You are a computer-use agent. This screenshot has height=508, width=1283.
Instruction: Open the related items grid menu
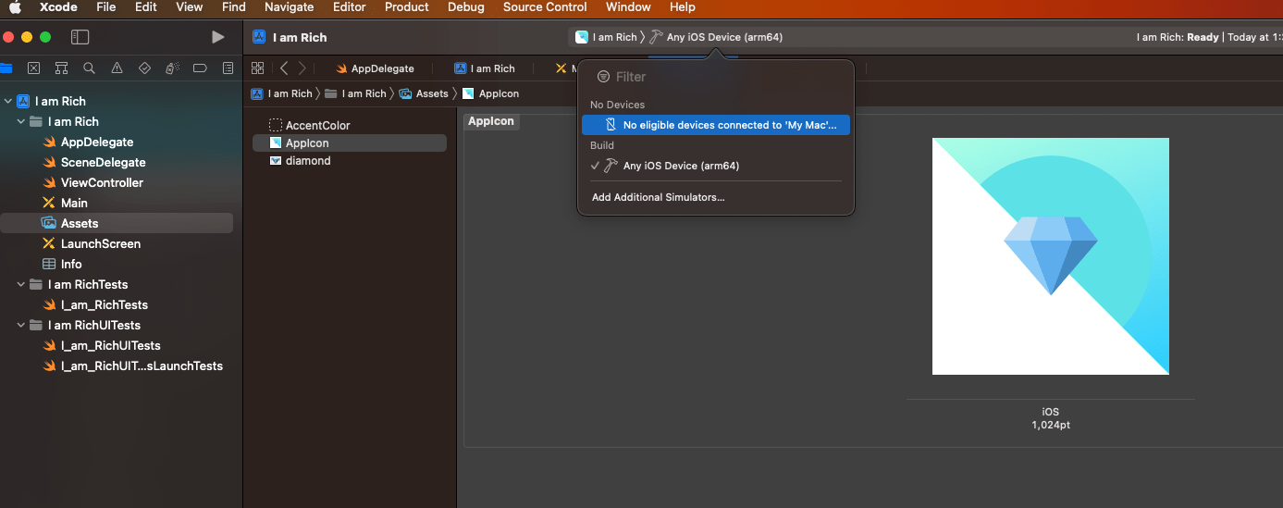coord(258,68)
